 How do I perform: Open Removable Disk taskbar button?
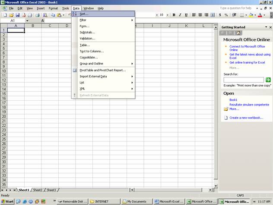click(x=73, y=202)
